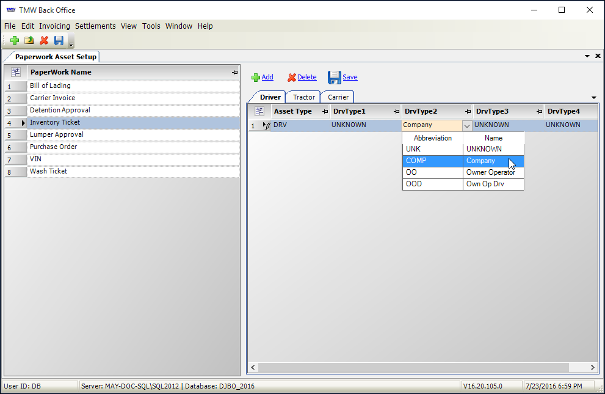Click the field chooser icon beside Asset Type
The image size is (605, 394).
[259, 111]
